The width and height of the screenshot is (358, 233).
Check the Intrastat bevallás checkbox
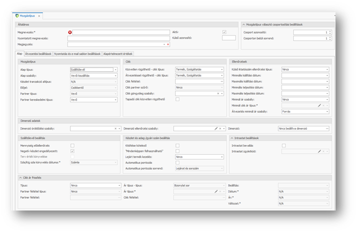(x=284, y=145)
